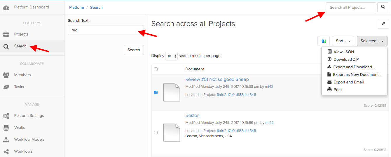Open the Boston document link
The image size is (391, 157).
[193, 115]
